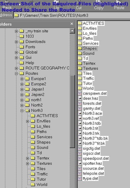Viewport: 130px width, 188px height.
Task: Click the Paste toolbar button
Action: pyautogui.click(x=119, y=5)
